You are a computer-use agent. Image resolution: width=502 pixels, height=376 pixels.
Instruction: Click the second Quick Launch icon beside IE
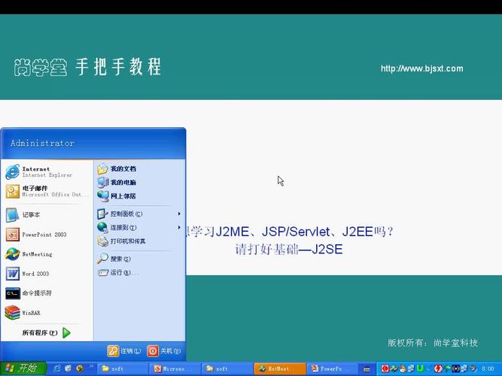(68, 368)
